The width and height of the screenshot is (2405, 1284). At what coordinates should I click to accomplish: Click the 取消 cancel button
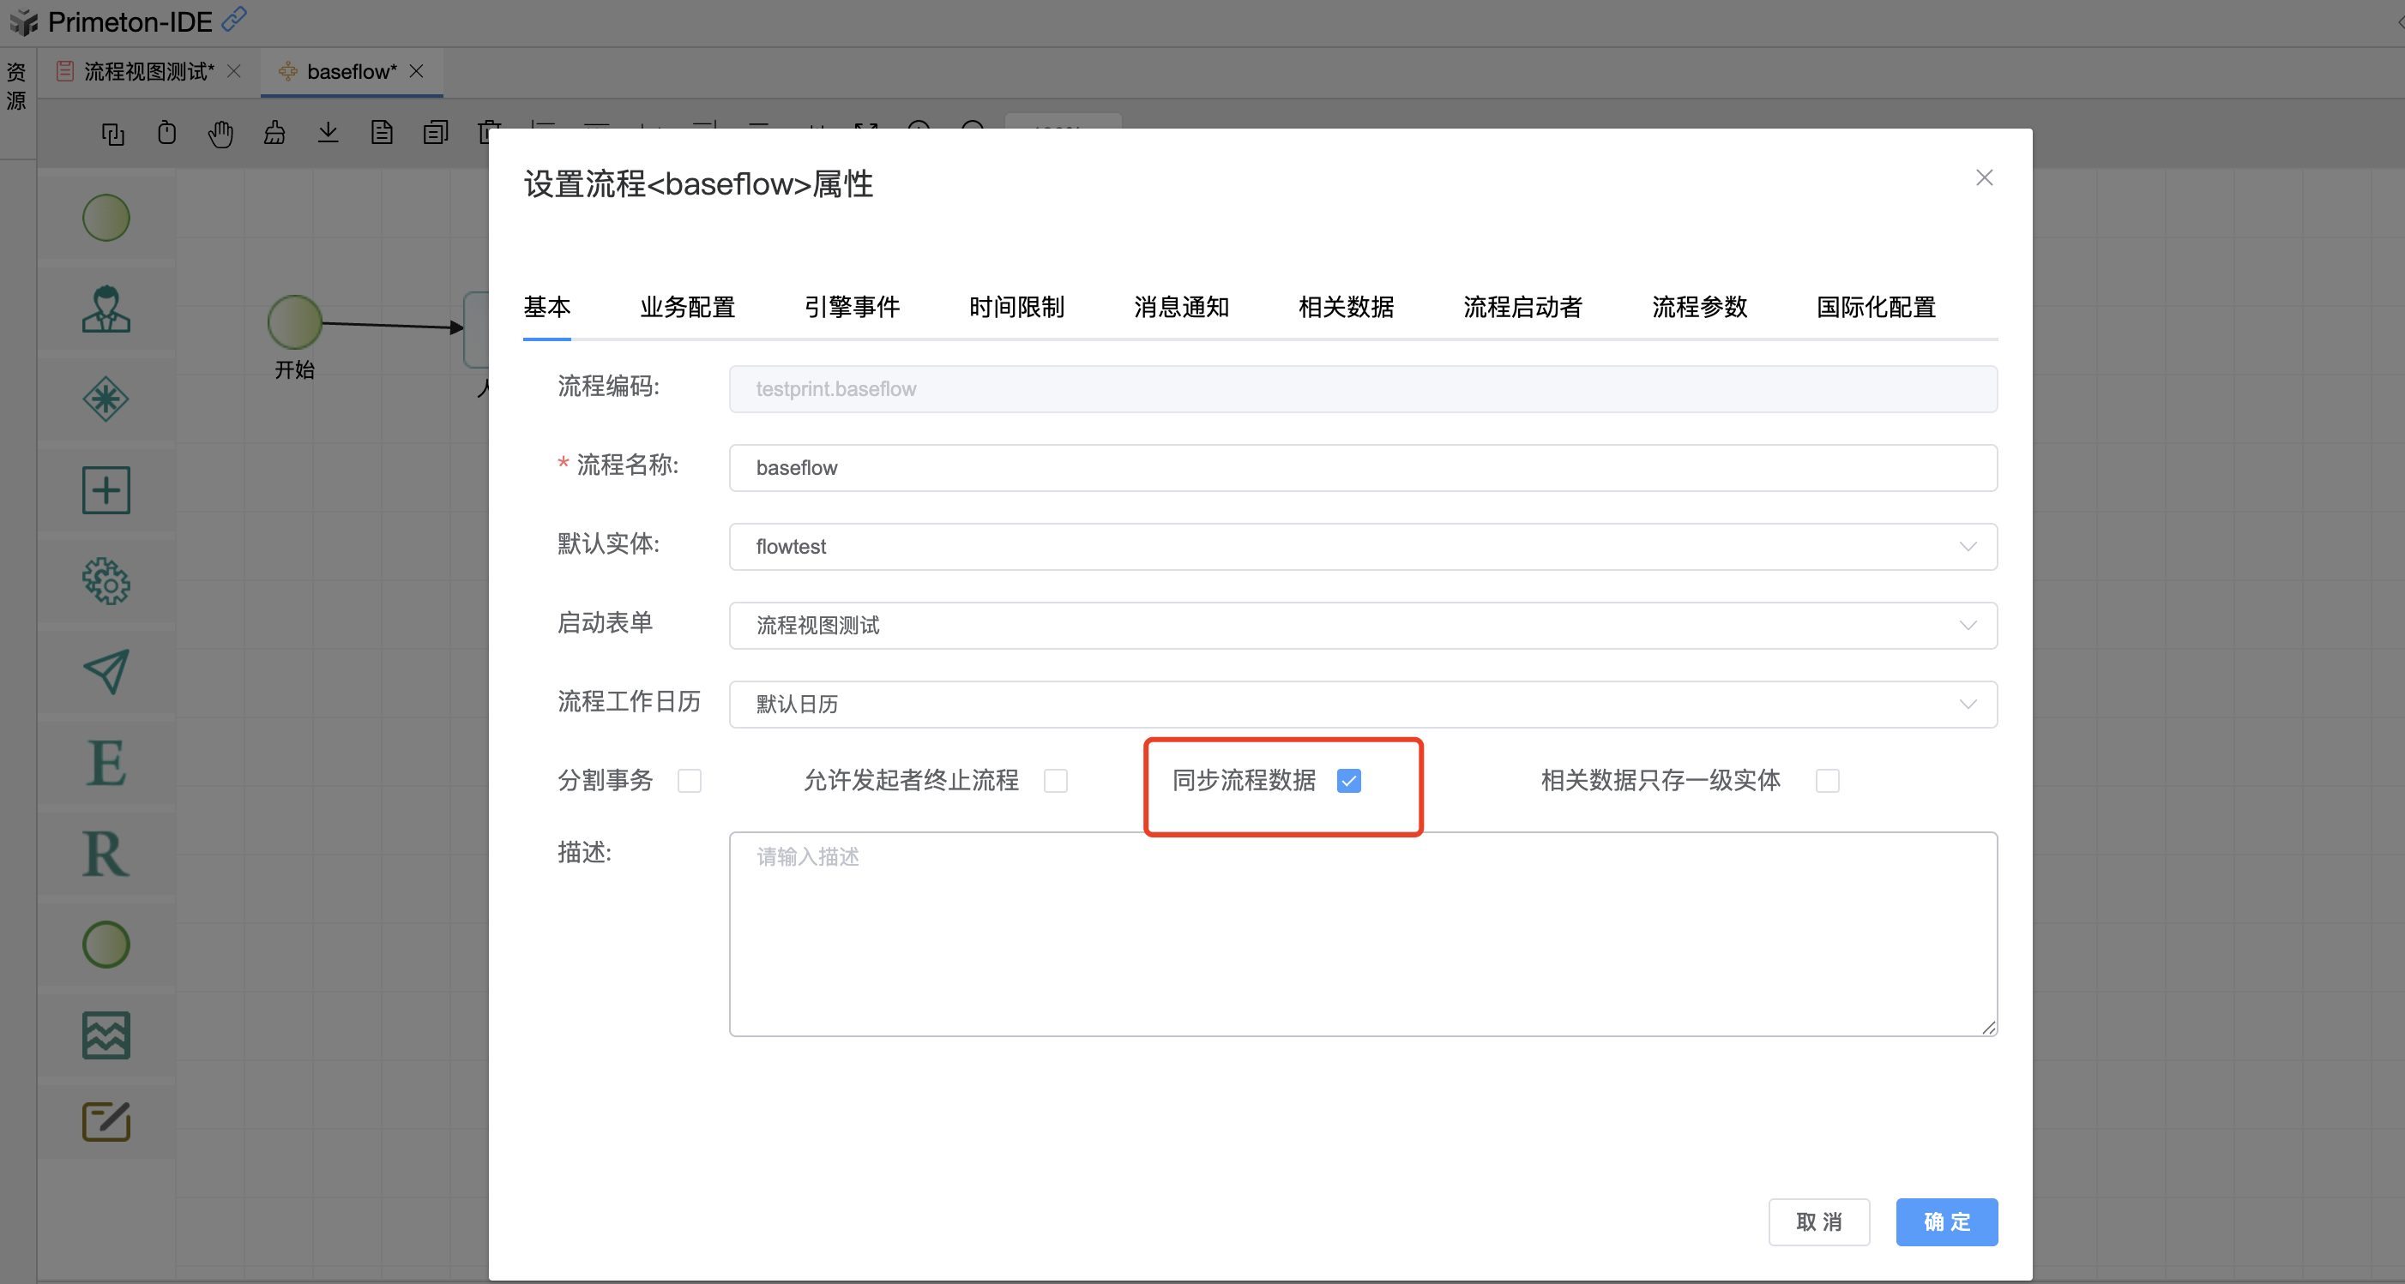click(1817, 1222)
